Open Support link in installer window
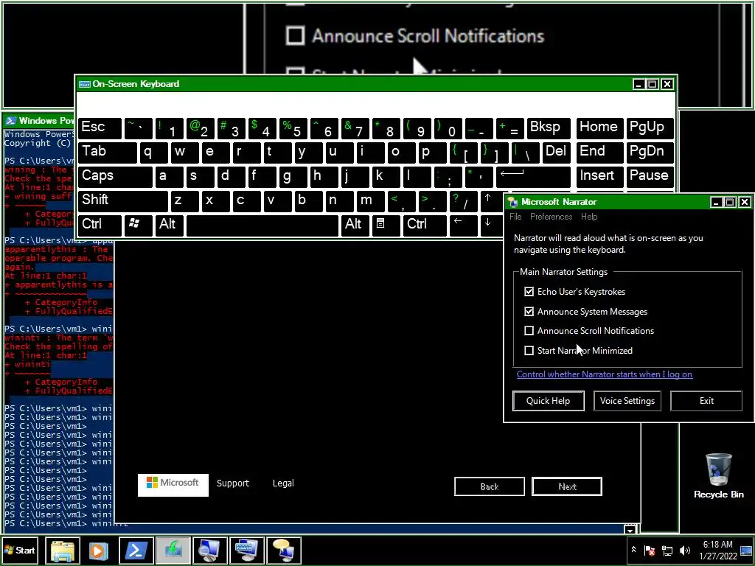Viewport: 755px width, 566px height. point(233,483)
